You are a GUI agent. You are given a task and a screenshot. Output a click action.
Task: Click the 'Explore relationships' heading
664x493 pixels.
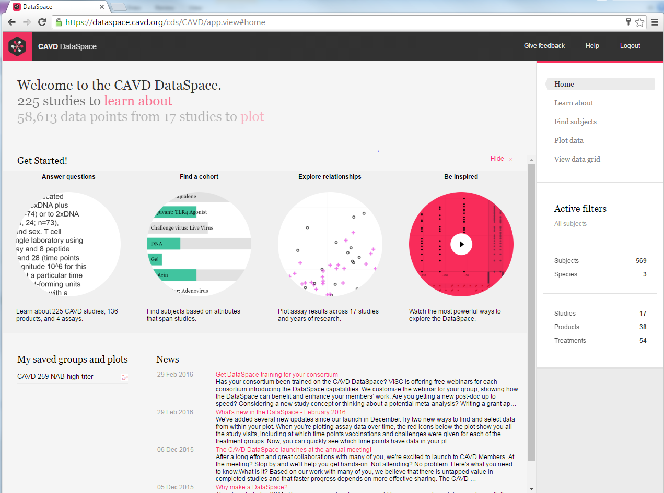pos(330,177)
